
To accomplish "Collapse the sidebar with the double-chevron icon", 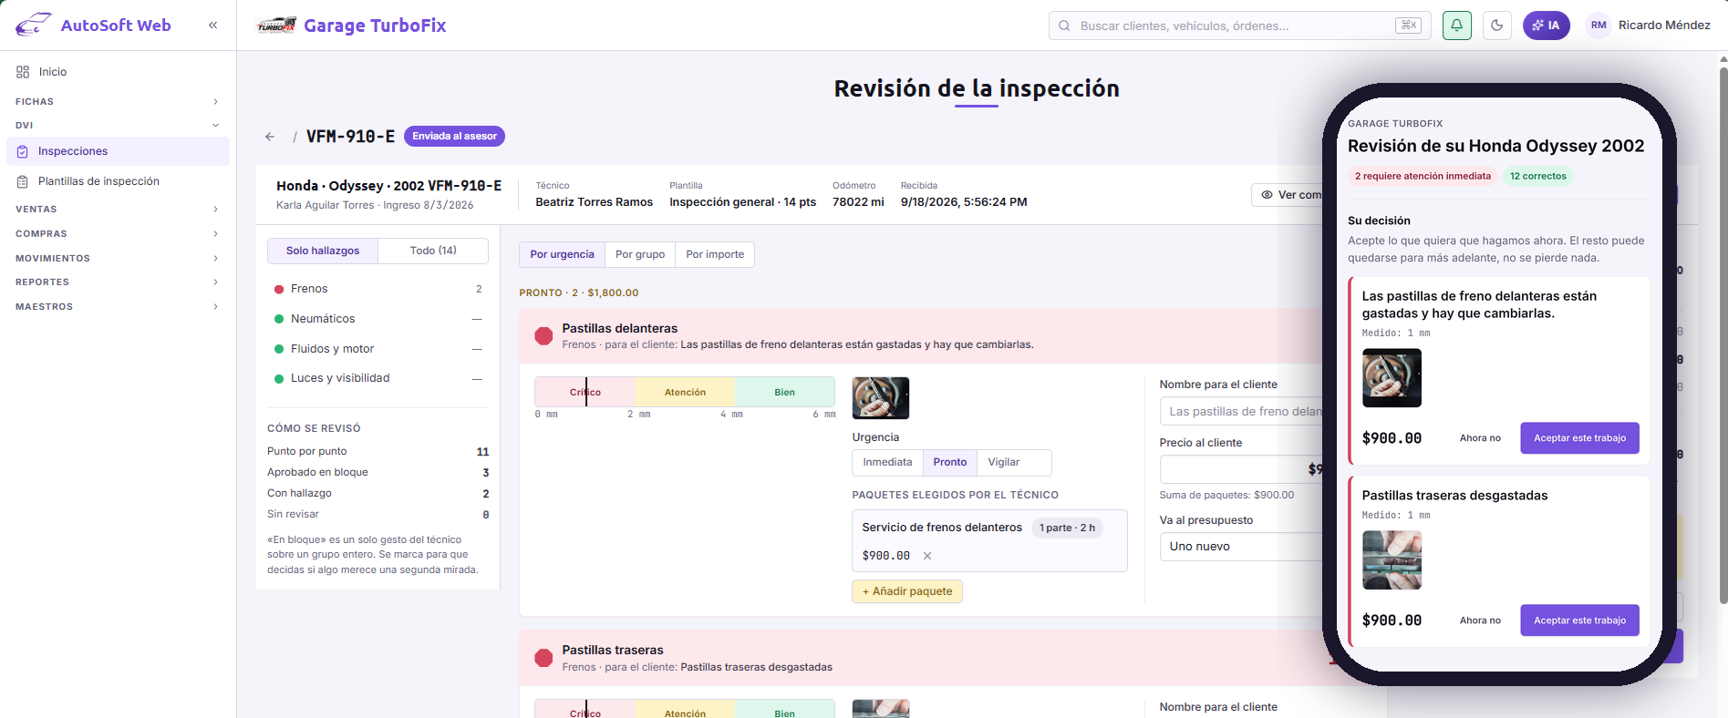I will pyautogui.click(x=212, y=26).
